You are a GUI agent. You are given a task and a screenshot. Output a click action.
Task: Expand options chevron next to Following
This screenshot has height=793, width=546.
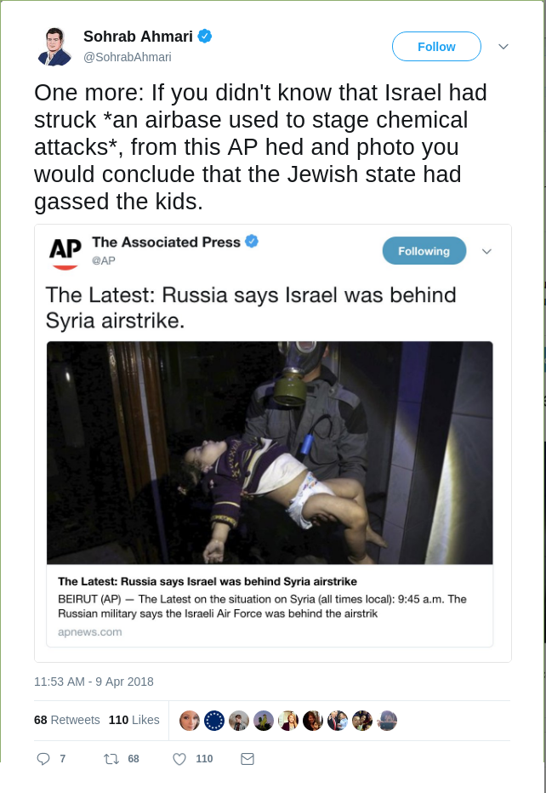pos(486,251)
